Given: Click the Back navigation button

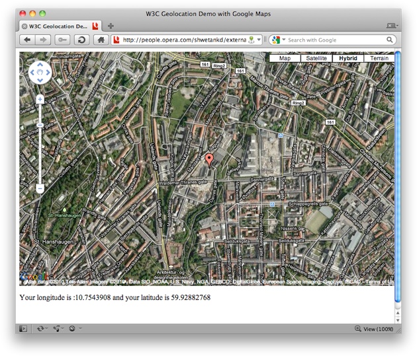Looking at the screenshot, I should 27,40.
